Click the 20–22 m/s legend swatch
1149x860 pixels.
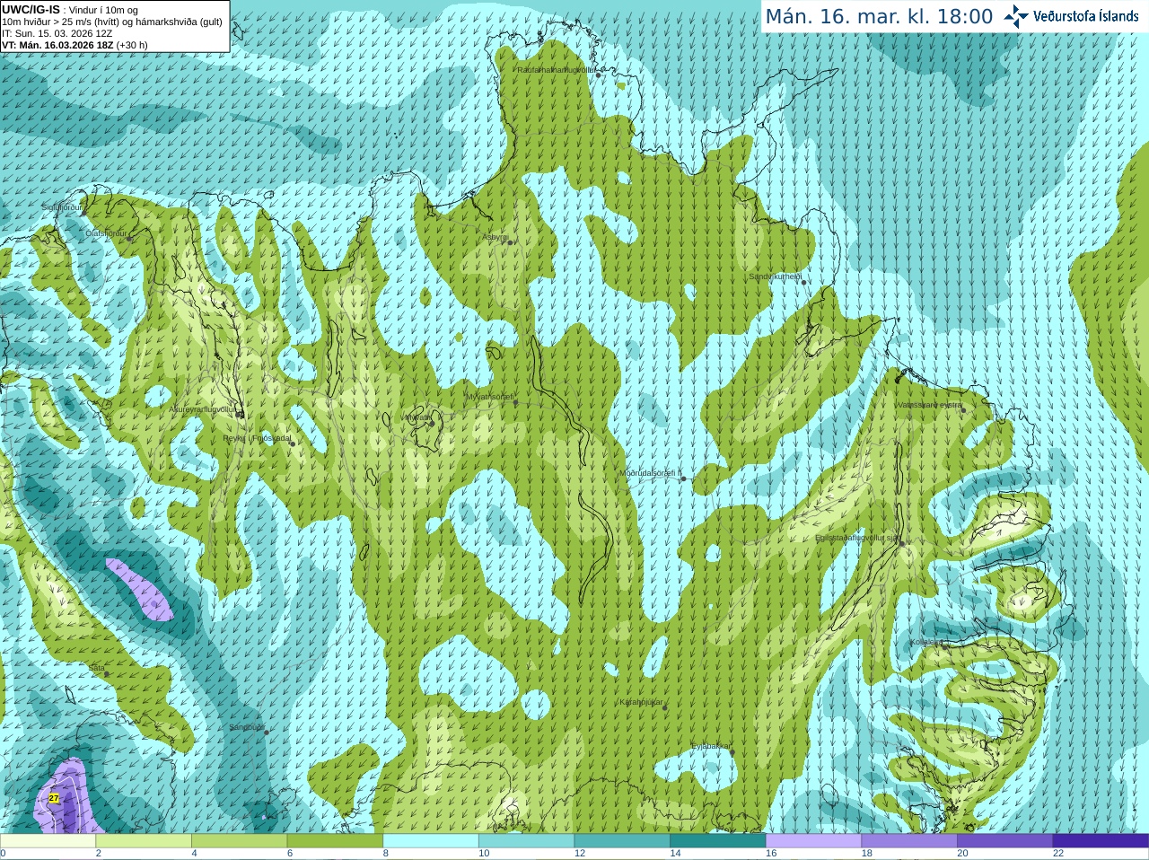click(1005, 841)
